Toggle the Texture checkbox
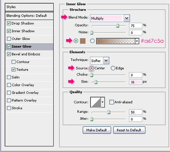The height and width of the screenshot is (152, 170). pos(13,69)
